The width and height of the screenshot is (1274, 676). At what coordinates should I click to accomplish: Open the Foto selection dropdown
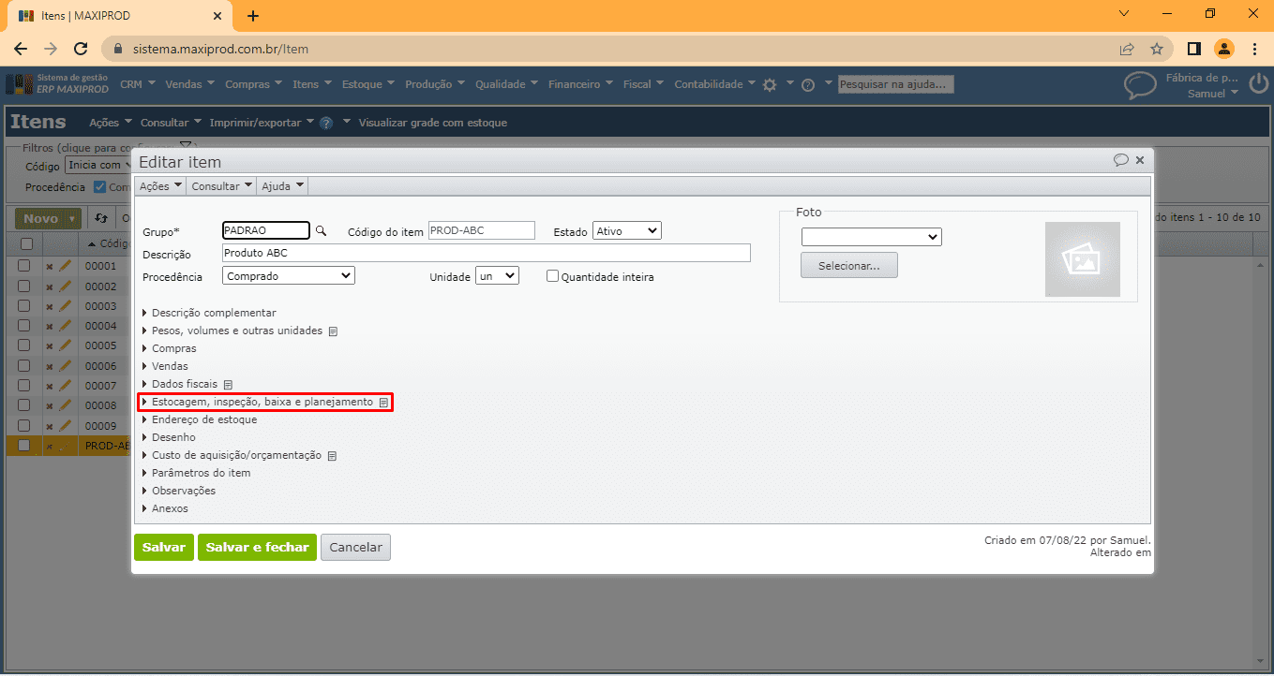[x=871, y=237]
